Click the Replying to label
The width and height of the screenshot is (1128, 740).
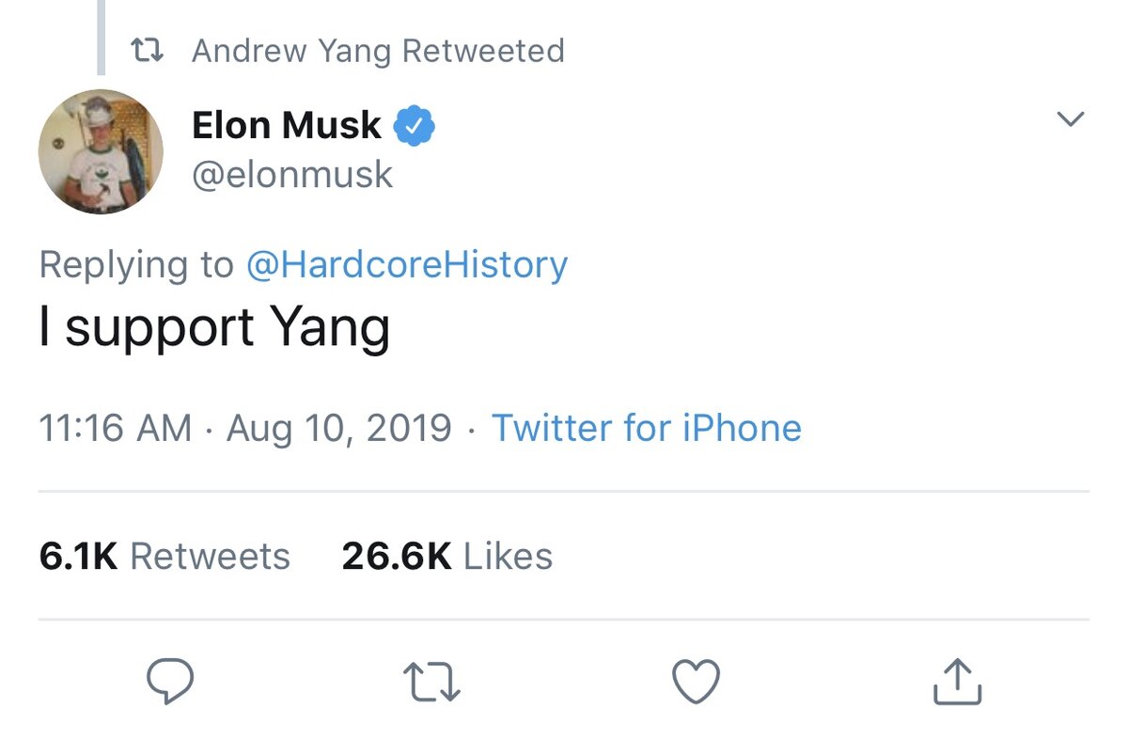[x=135, y=265]
